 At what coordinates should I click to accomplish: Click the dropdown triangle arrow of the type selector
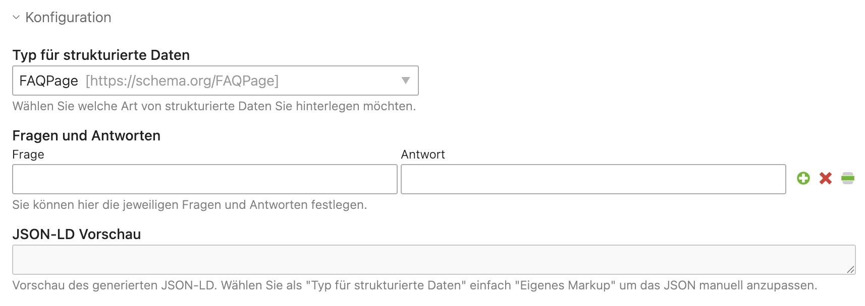point(405,81)
